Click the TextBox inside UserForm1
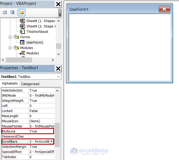 pyautogui.click(x=120, y=47)
